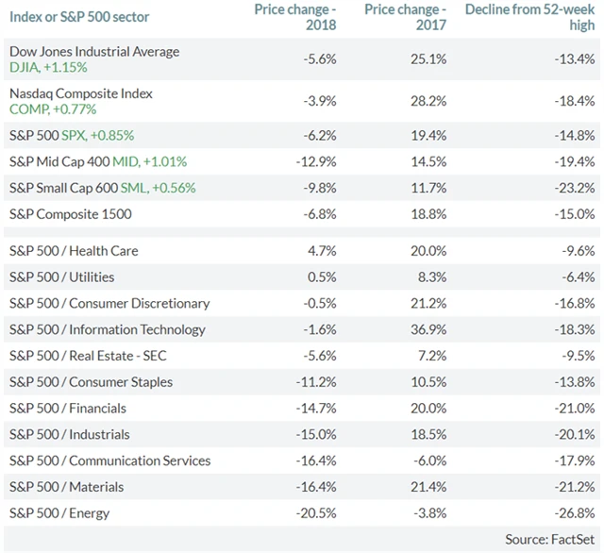Select the S&P Composite 1500 row label
The image size is (604, 553).
70,214
